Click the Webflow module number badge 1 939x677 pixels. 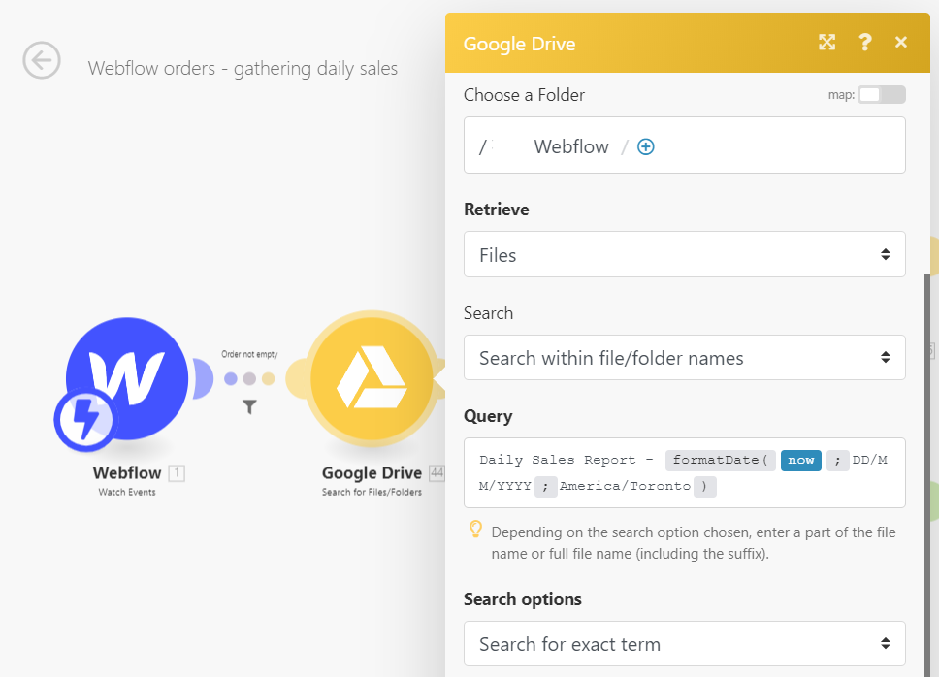click(177, 473)
